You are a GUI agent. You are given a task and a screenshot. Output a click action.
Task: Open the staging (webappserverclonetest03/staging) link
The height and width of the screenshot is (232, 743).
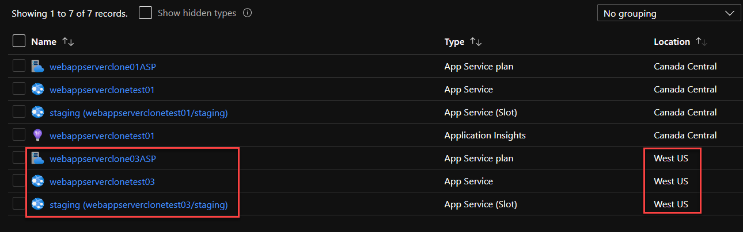139,204
